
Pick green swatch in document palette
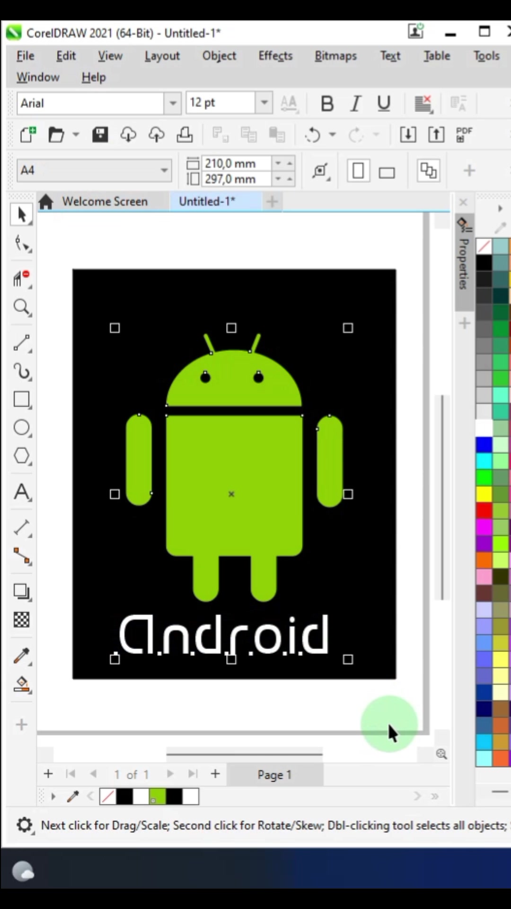pos(158,797)
